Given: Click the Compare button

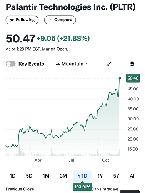Looking at the screenshot, I should 60,20.
